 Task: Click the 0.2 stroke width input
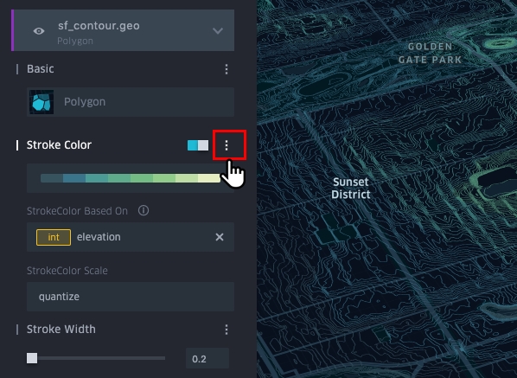(x=207, y=359)
